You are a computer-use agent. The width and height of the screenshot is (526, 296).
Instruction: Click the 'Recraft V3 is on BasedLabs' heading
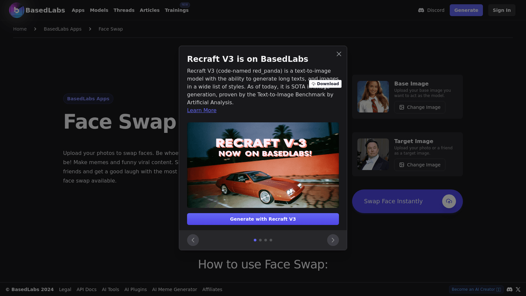click(248, 59)
